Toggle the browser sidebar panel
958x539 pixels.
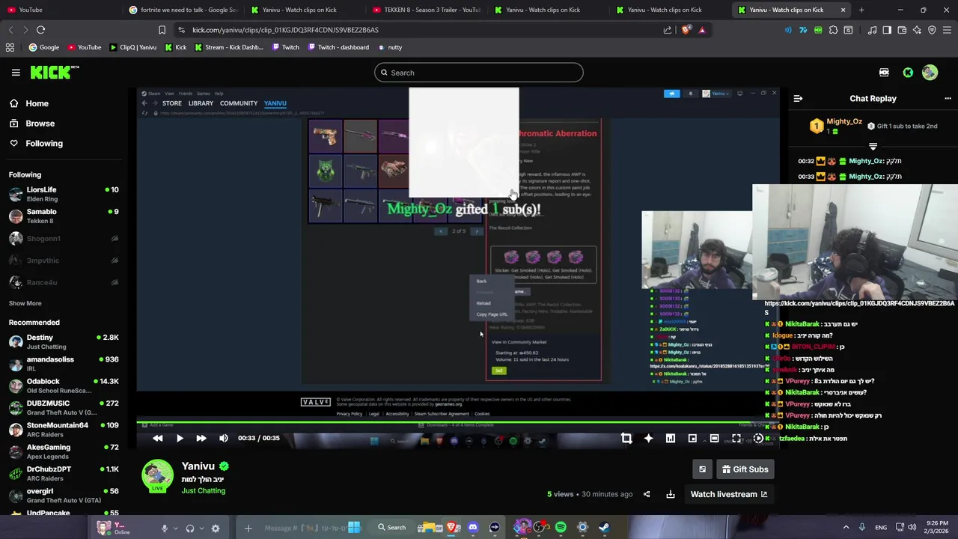coord(887,30)
